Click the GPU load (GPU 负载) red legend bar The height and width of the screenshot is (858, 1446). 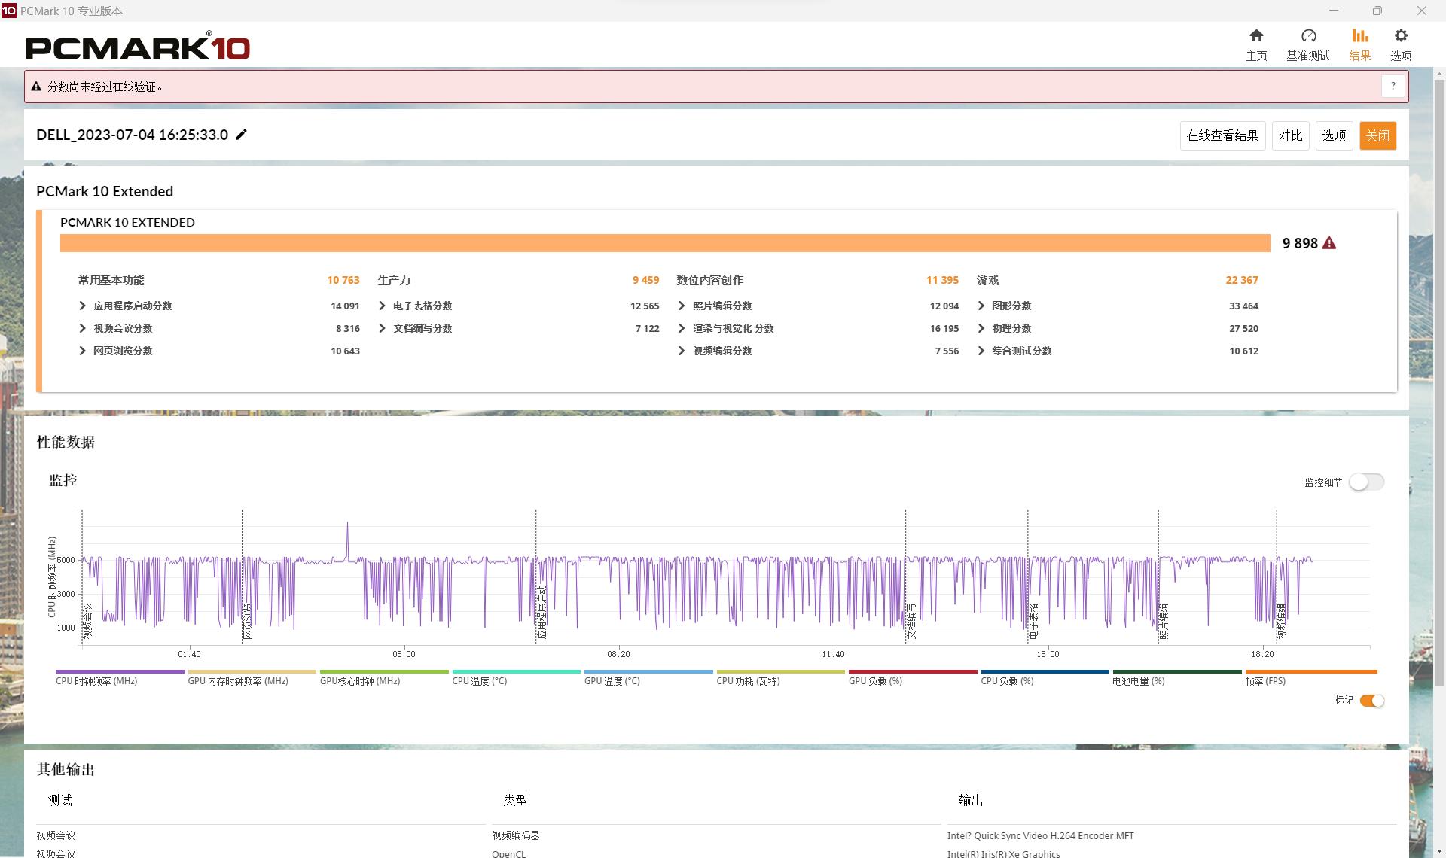[912, 671]
